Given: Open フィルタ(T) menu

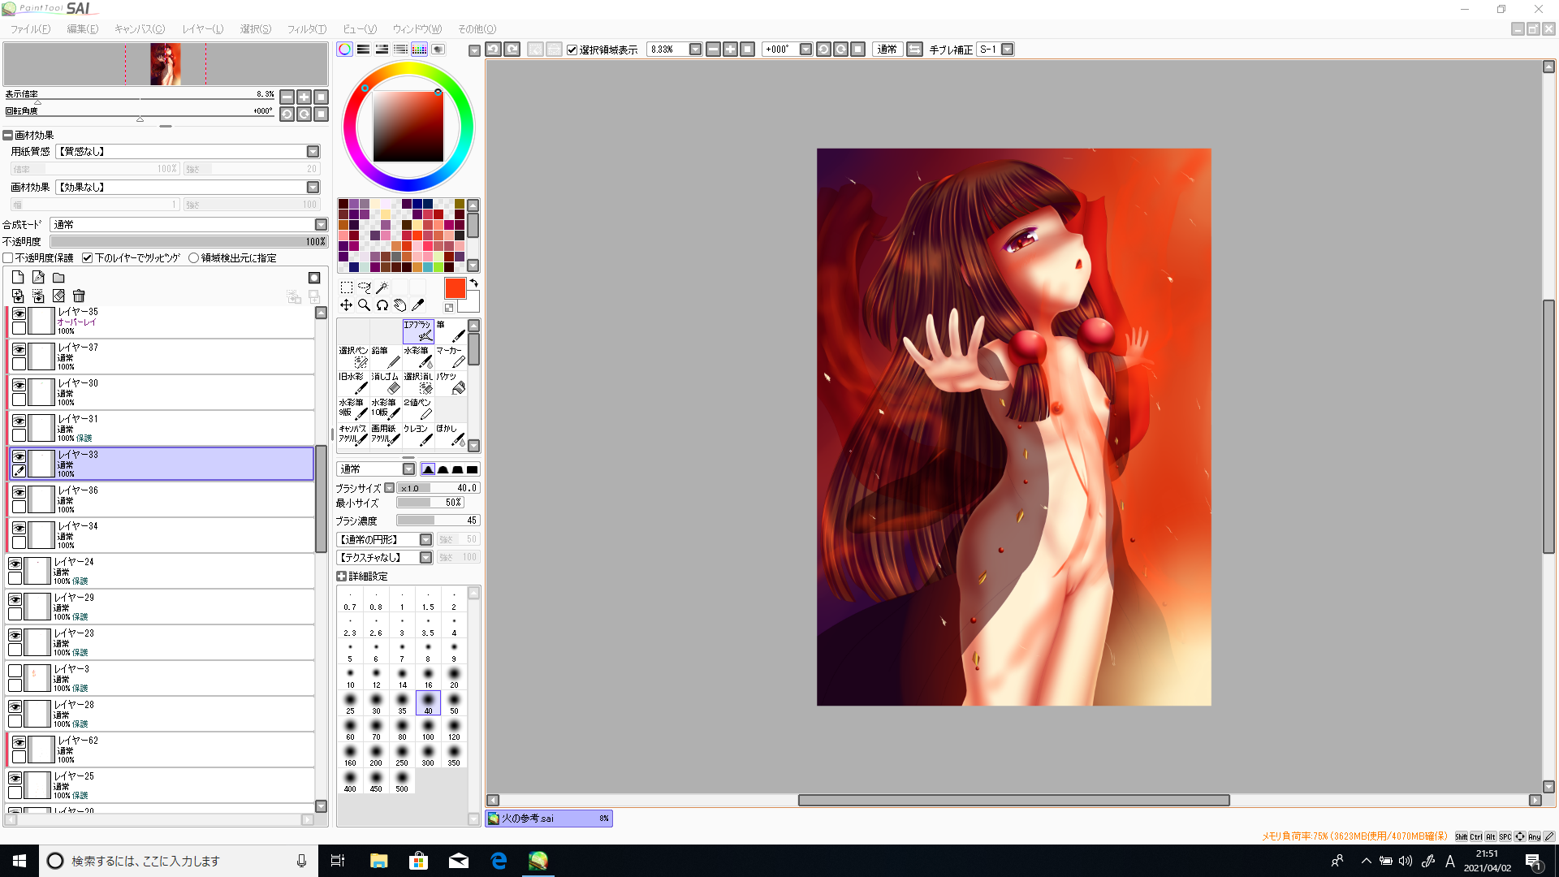Looking at the screenshot, I should (x=307, y=29).
